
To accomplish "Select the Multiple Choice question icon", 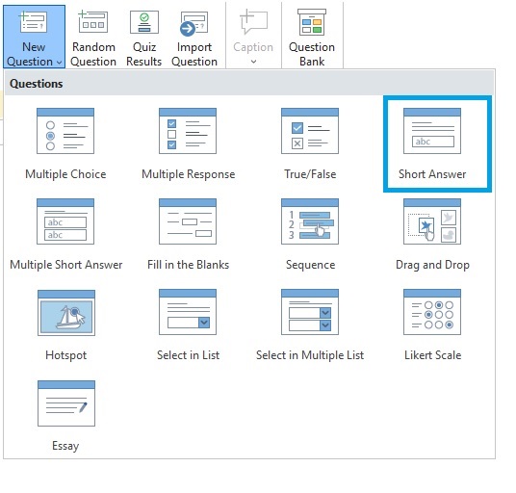I will point(65,131).
